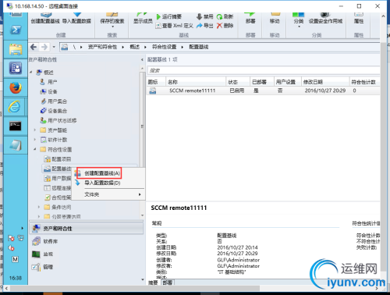Click the 导入配置数据 ribbon button

click(76, 19)
